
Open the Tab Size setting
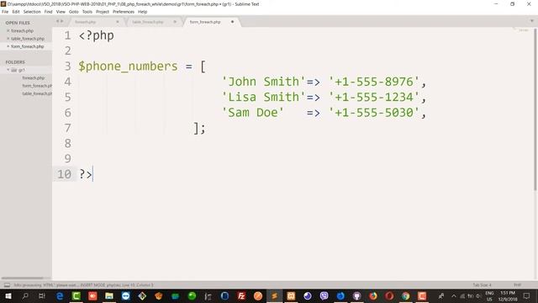tap(482, 285)
